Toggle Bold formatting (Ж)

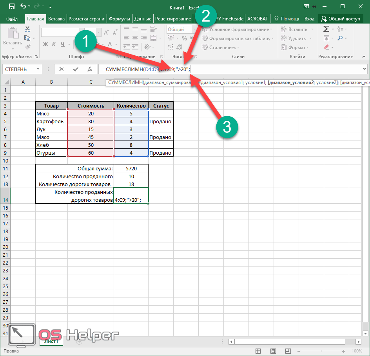45,44
